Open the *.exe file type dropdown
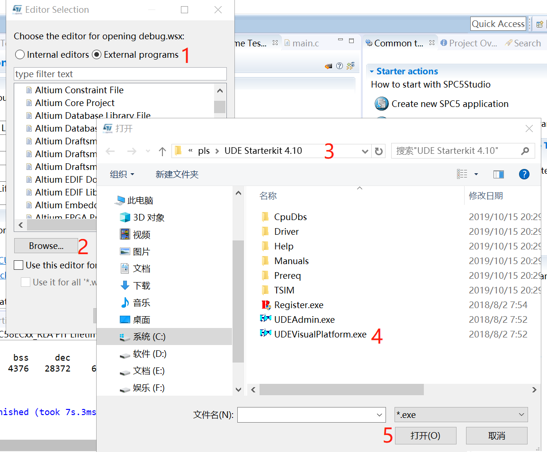The height and width of the screenshot is (452, 547). coord(461,415)
